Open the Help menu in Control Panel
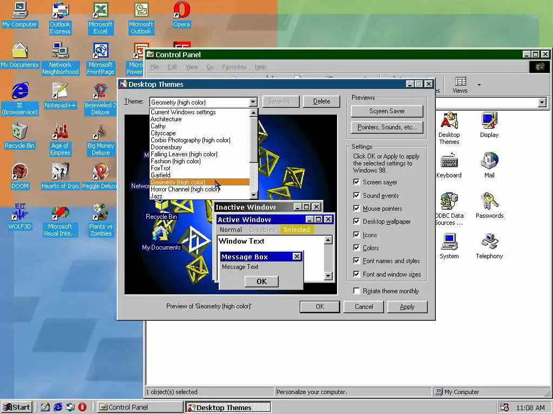Image resolution: width=553 pixels, height=414 pixels. tap(261, 67)
